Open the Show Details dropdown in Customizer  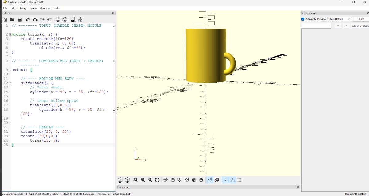click(x=339, y=19)
